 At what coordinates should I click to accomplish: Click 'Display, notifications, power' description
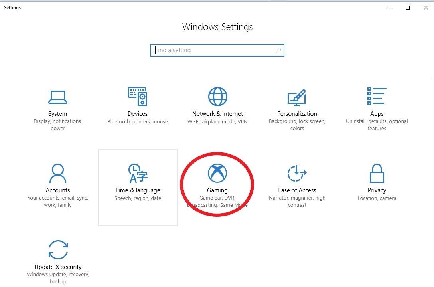(57, 125)
